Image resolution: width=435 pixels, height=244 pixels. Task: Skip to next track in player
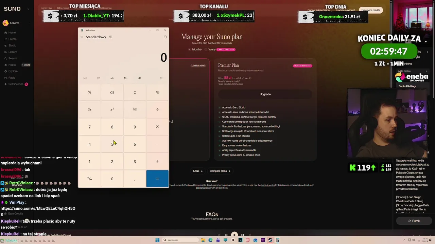click(242, 235)
